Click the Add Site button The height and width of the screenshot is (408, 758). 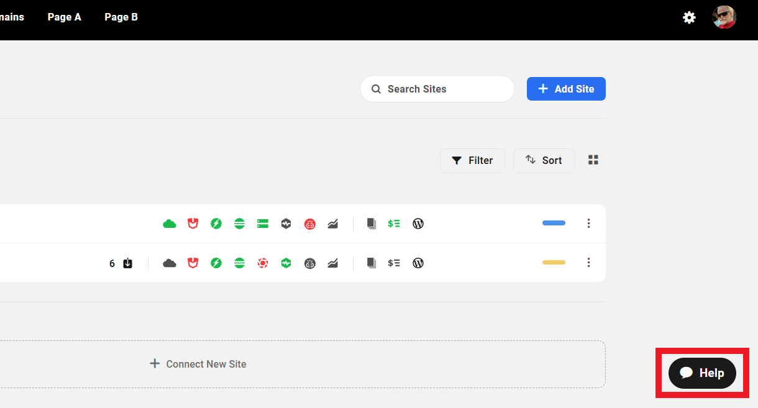coord(566,89)
